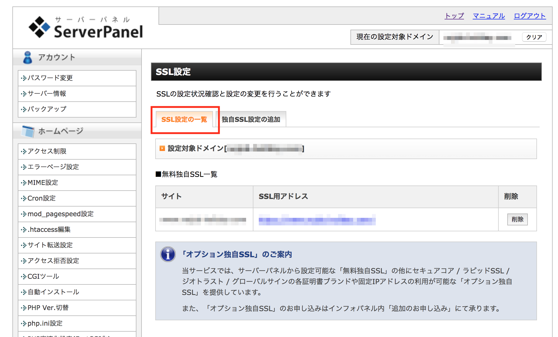Click the クリア button next to the domain
Screen dimensions: 558x337
coord(534,37)
